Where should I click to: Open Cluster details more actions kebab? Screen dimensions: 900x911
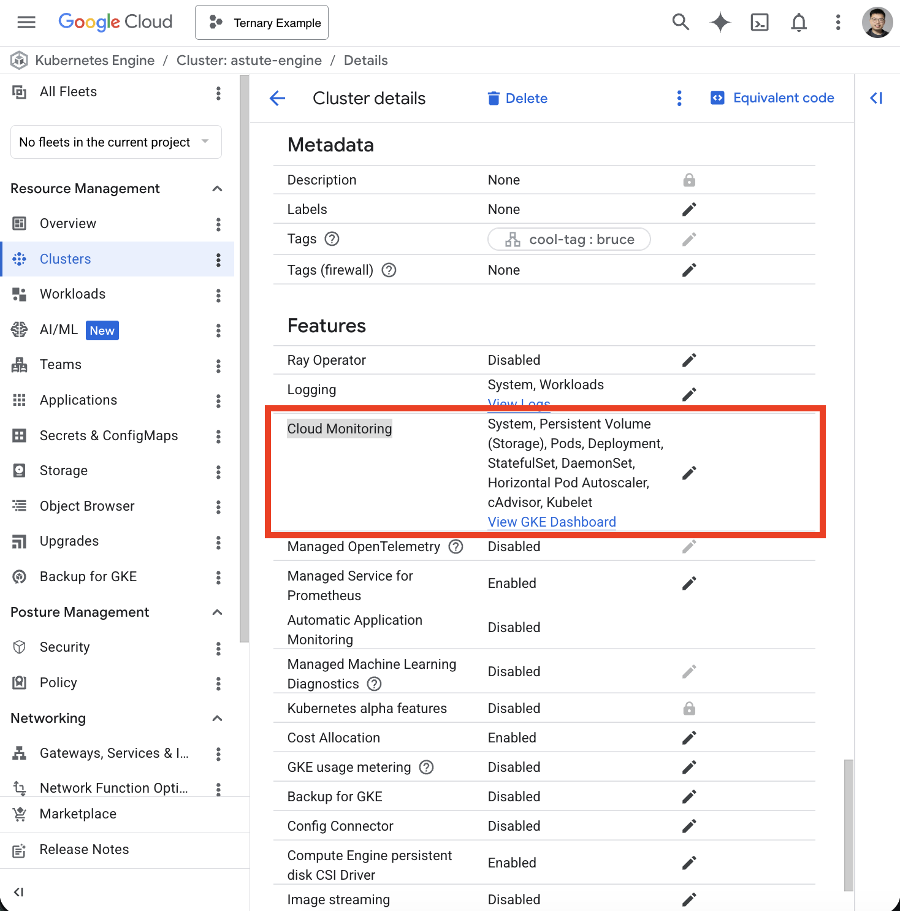[679, 98]
